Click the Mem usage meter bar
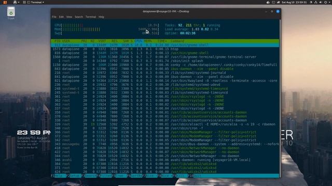Screen dimensions: 332x186 point(106,29)
